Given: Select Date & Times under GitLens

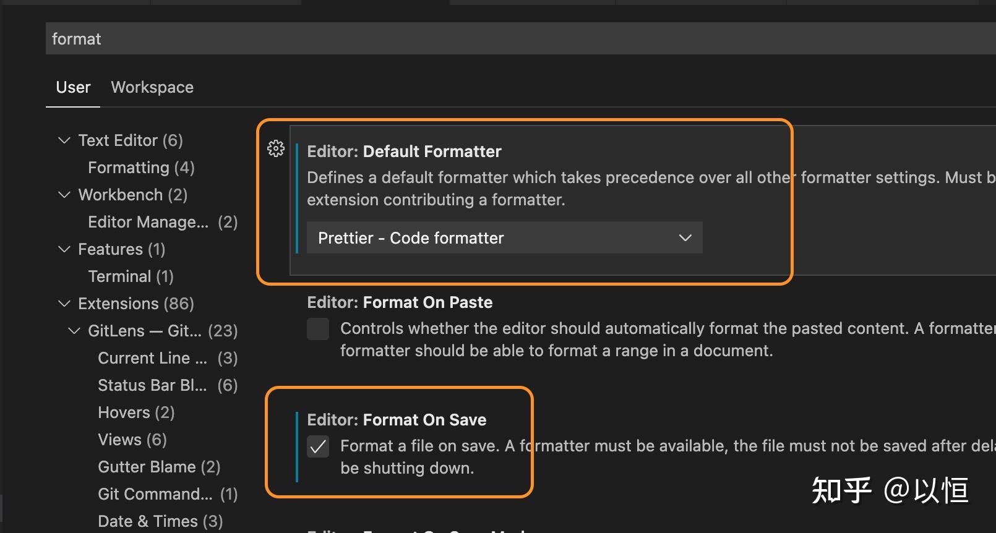Looking at the screenshot, I should (x=160, y=521).
